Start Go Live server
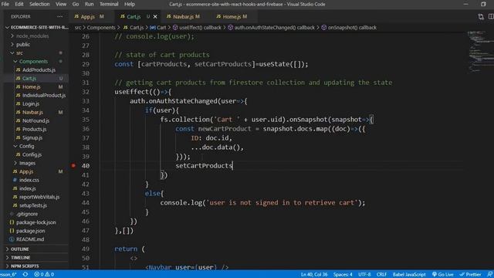The width and height of the screenshot is (494, 278). point(442,275)
